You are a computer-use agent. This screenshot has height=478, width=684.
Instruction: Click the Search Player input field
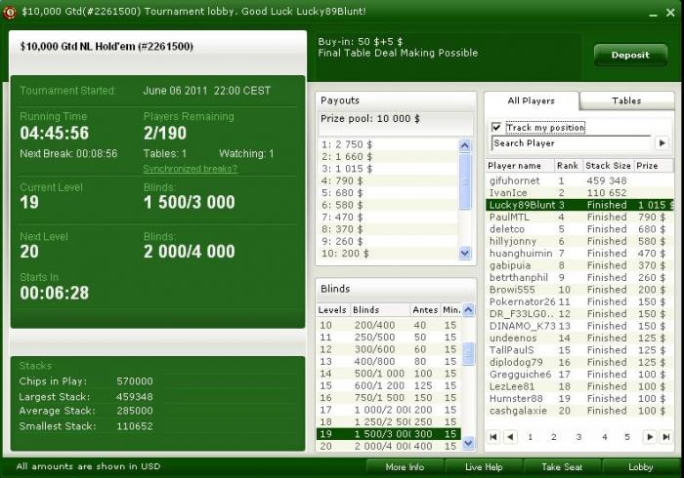point(571,143)
